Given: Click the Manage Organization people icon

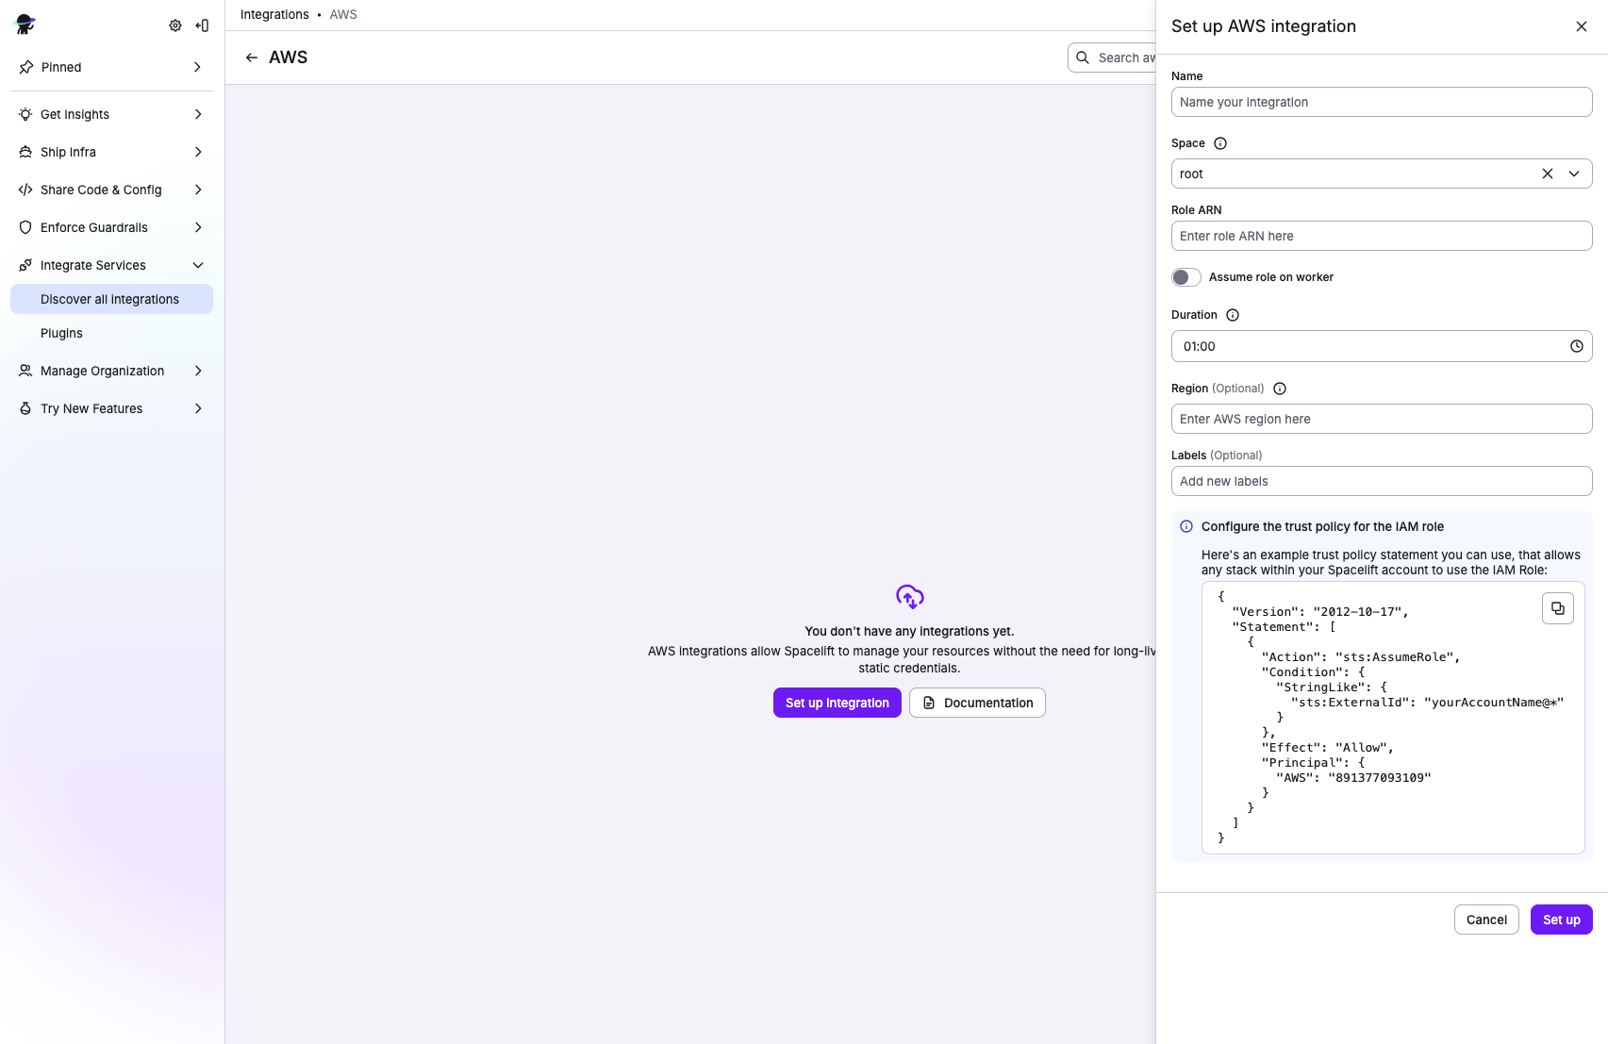Looking at the screenshot, I should (x=25, y=371).
